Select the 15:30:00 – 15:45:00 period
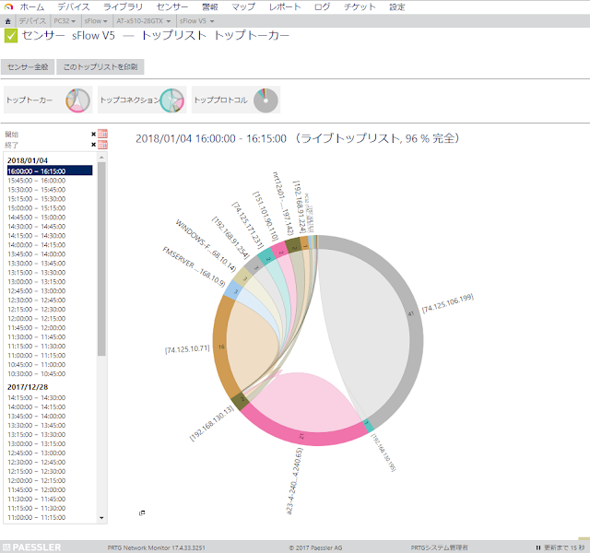The width and height of the screenshot is (590, 553). (x=37, y=190)
